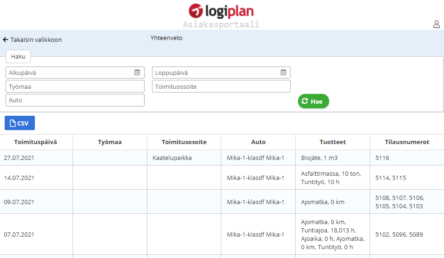Click the back arrow beside Takaisin valikkoon
The image size is (444, 258).
pos(6,40)
